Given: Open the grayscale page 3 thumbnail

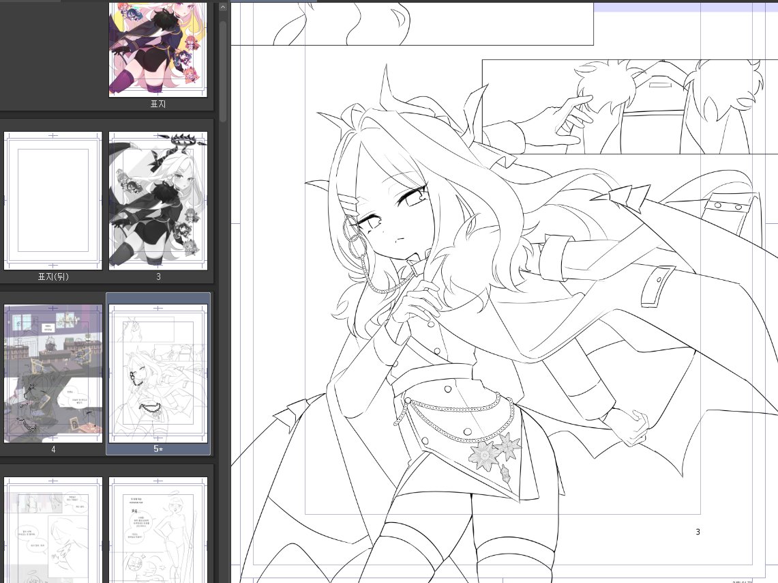Looking at the screenshot, I should [158, 201].
